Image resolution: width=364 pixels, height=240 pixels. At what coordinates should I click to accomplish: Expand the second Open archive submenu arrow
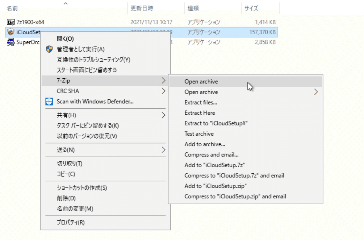pos(316,92)
